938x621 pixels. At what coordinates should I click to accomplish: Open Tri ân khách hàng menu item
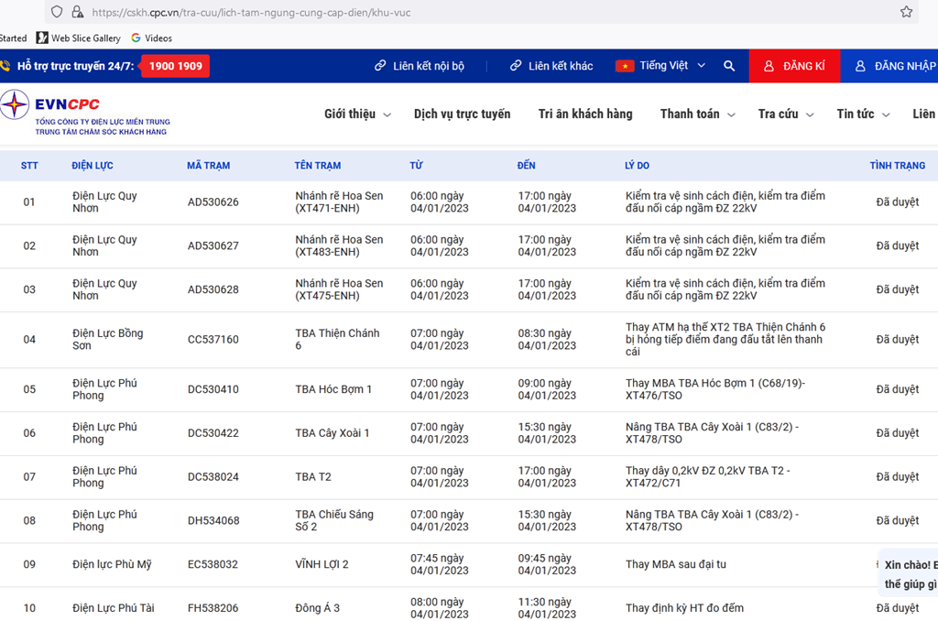coord(585,114)
